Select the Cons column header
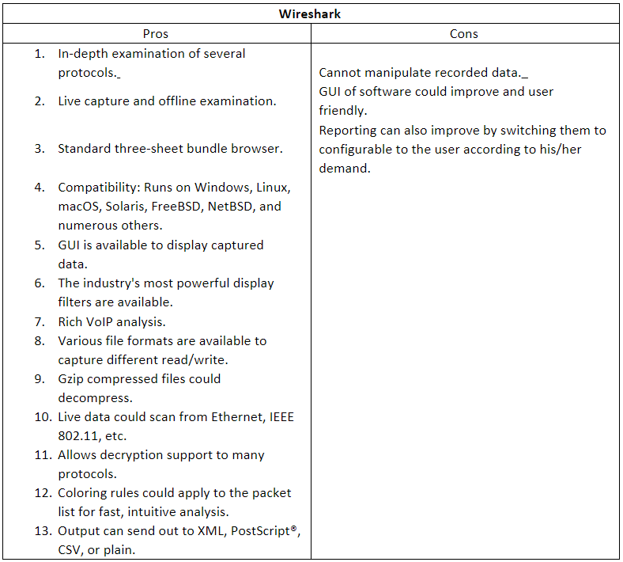 coord(464,34)
